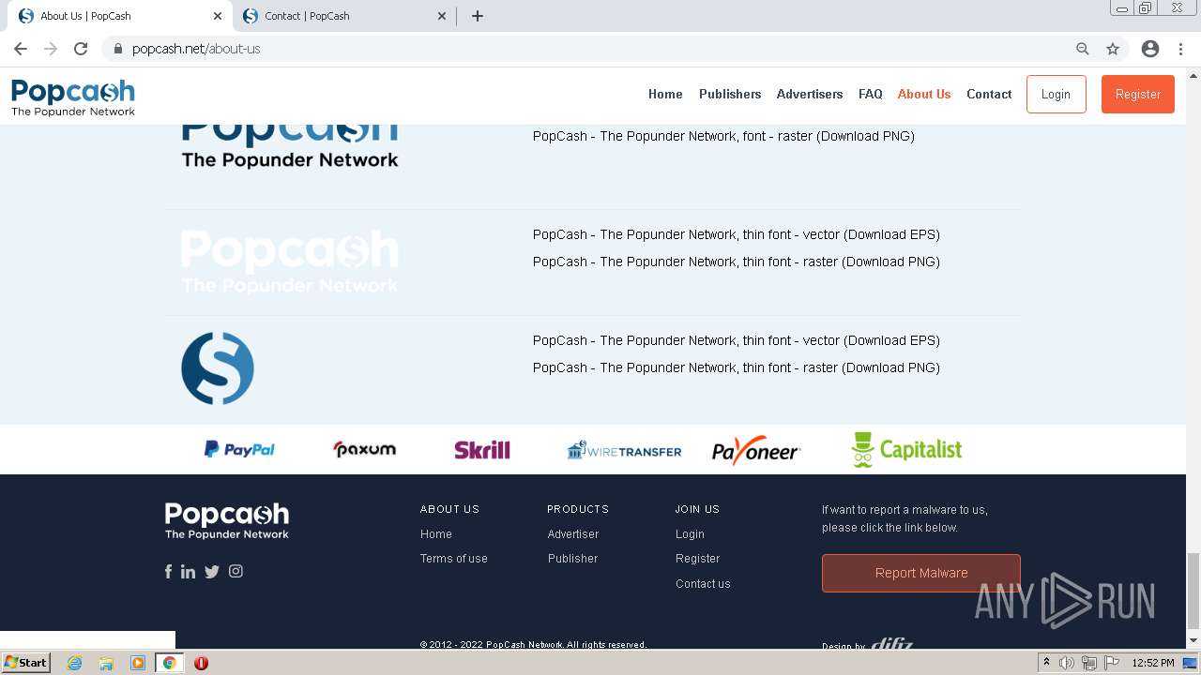Open footer Login link
1201x675 pixels.
[x=690, y=533]
